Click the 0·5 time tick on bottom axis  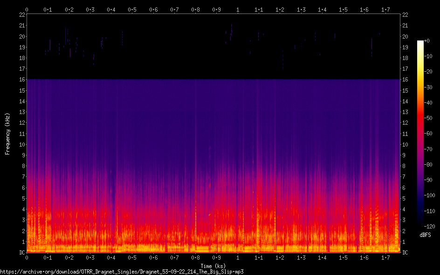point(132,257)
